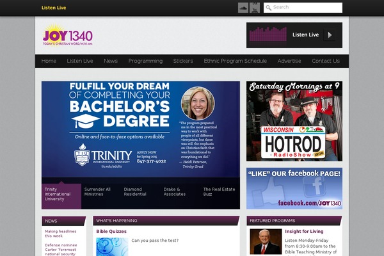Open the Home menu item
The height and width of the screenshot is (256, 384).
(49, 61)
